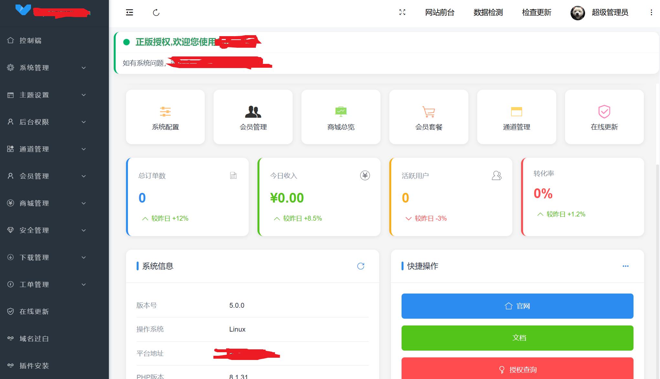The height and width of the screenshot is (379, 660).
Task: Click the Super Admin (超级管理员) avatar
Action: [x=578, y=13]
